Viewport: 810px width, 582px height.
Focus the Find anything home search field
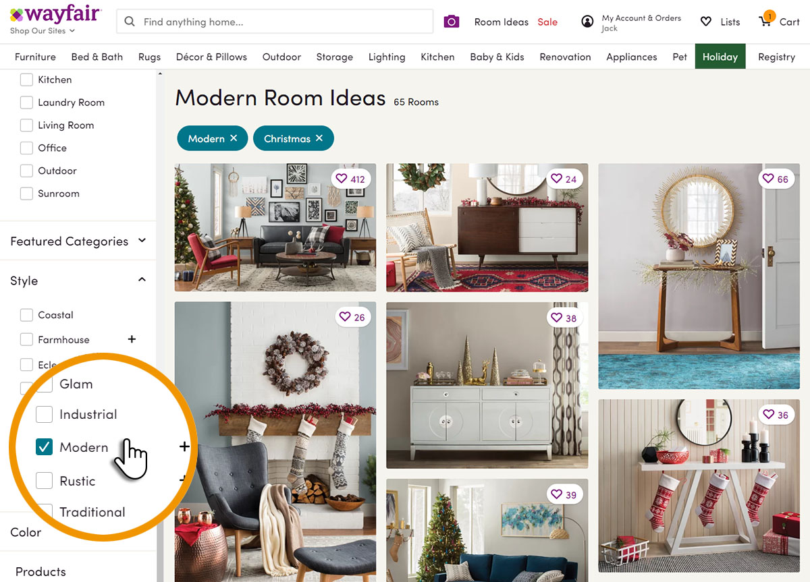coord(275,22)
